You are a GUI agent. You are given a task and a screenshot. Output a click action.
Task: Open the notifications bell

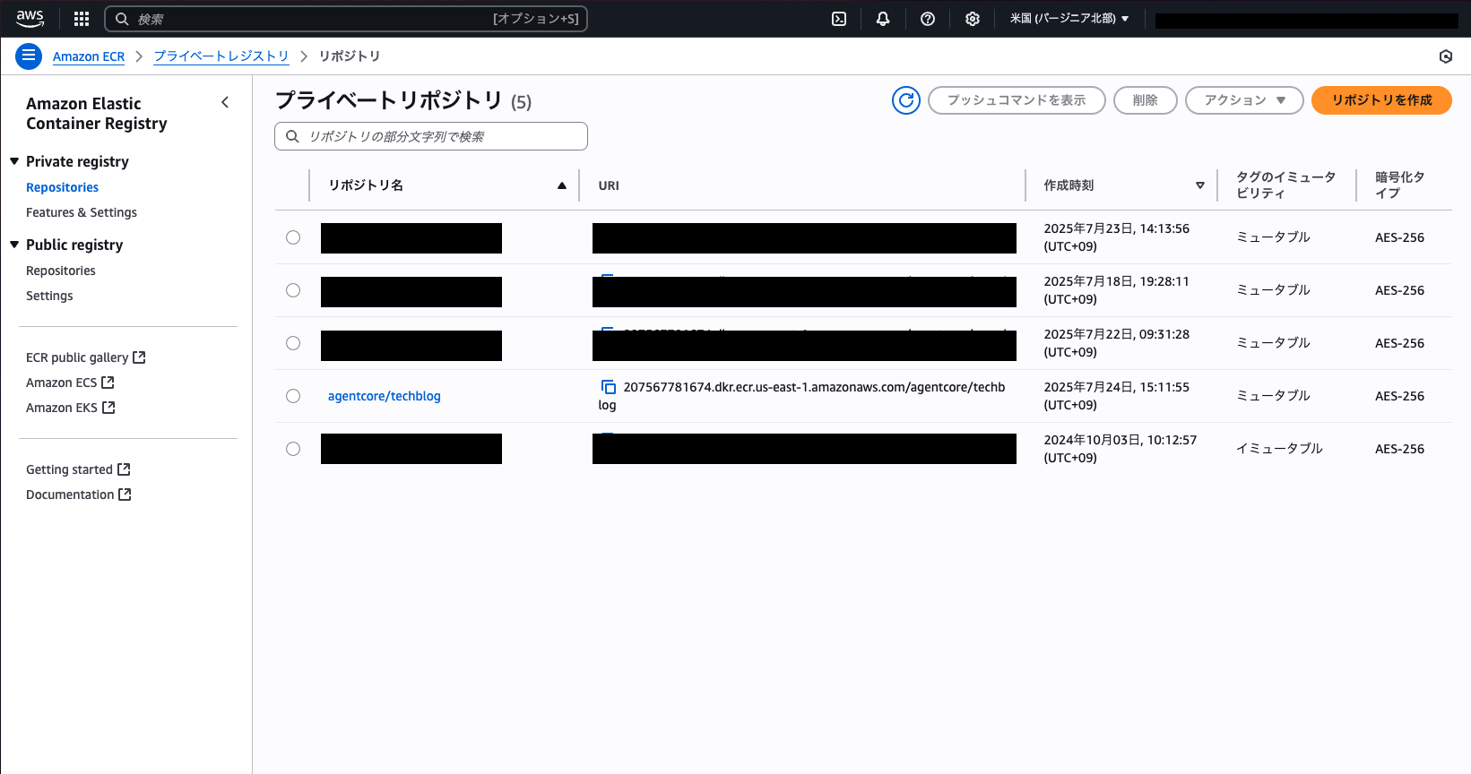(883, 19)
